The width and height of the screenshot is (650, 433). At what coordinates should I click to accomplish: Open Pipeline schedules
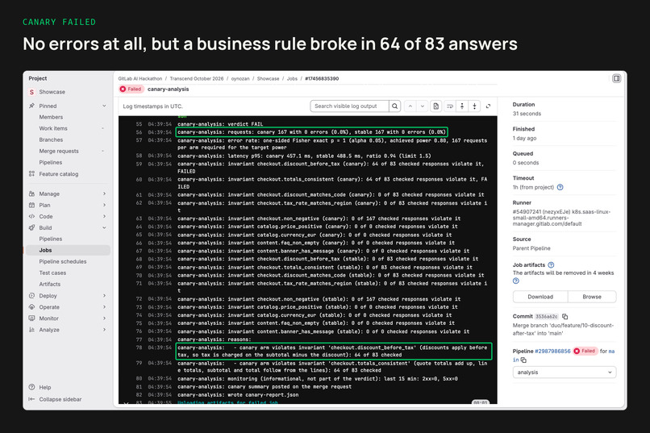63,261
